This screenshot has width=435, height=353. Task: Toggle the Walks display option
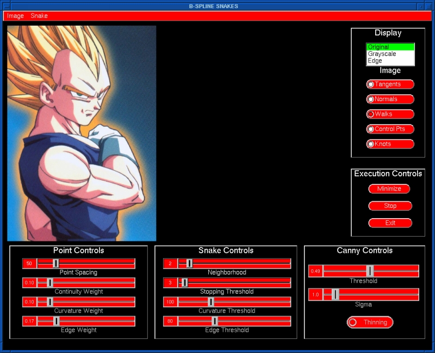coord(390,114)
